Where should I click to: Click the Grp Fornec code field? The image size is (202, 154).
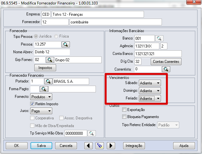40,60
